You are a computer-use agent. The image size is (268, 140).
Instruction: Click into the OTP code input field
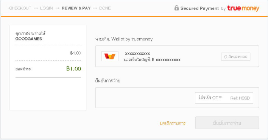point(224,98)
